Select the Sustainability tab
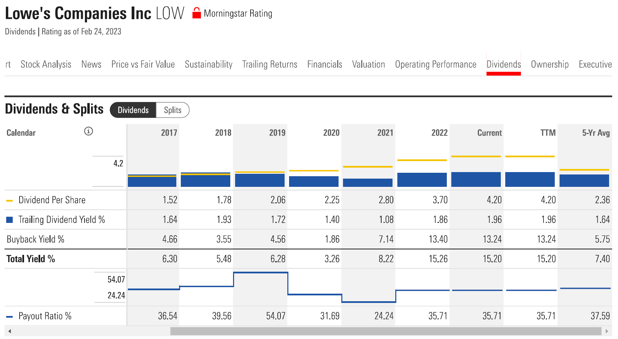618x339 pixels. 209,64
